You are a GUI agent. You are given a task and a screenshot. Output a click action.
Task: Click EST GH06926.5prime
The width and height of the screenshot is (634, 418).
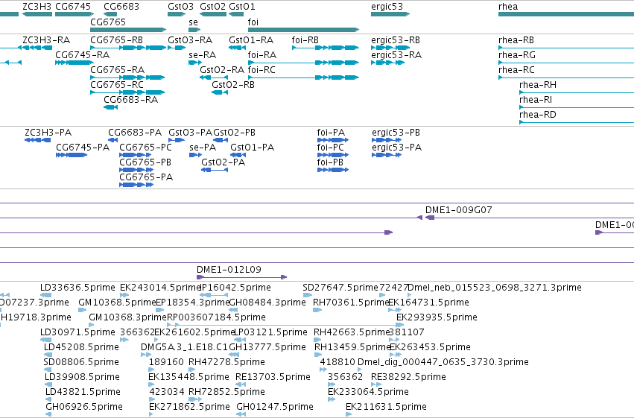[x=84, y=407]
